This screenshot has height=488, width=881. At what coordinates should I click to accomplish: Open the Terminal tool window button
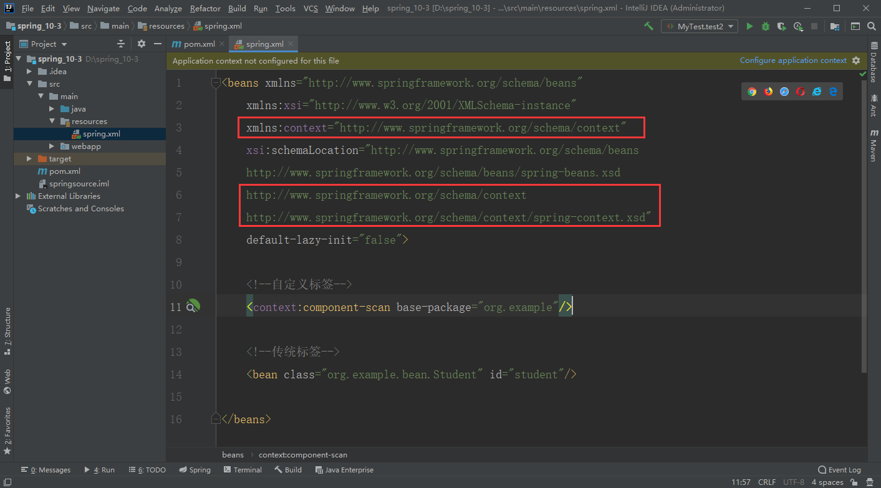coord(243,470)
